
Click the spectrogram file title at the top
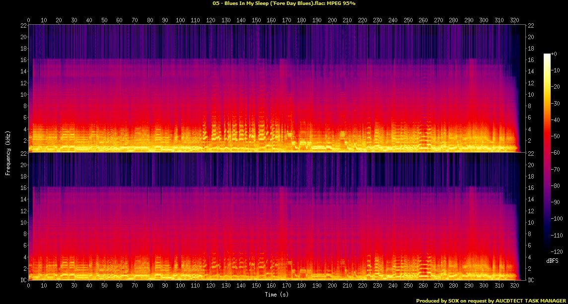point(284,3)
